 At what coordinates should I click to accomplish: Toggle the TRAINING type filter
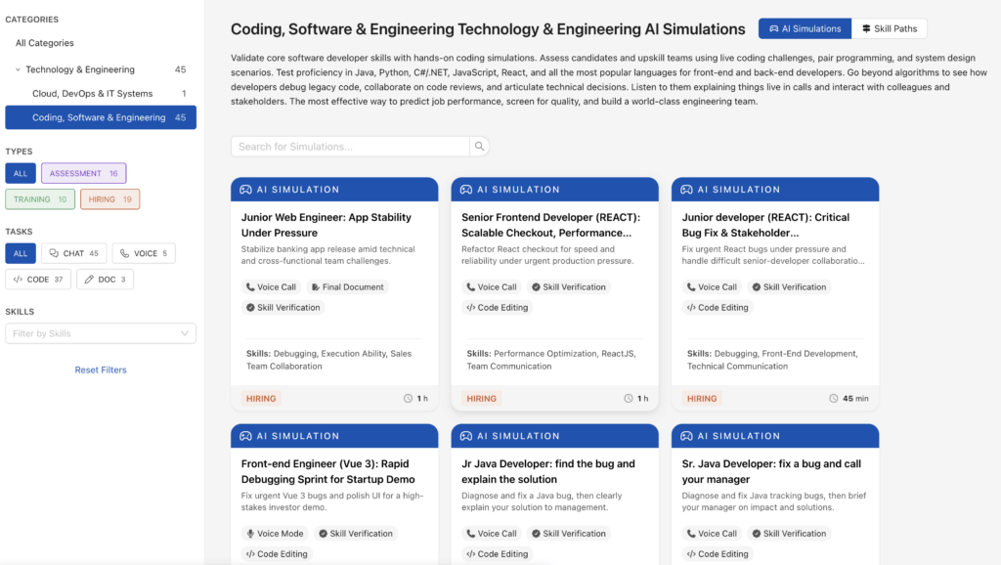pos(40,199)
